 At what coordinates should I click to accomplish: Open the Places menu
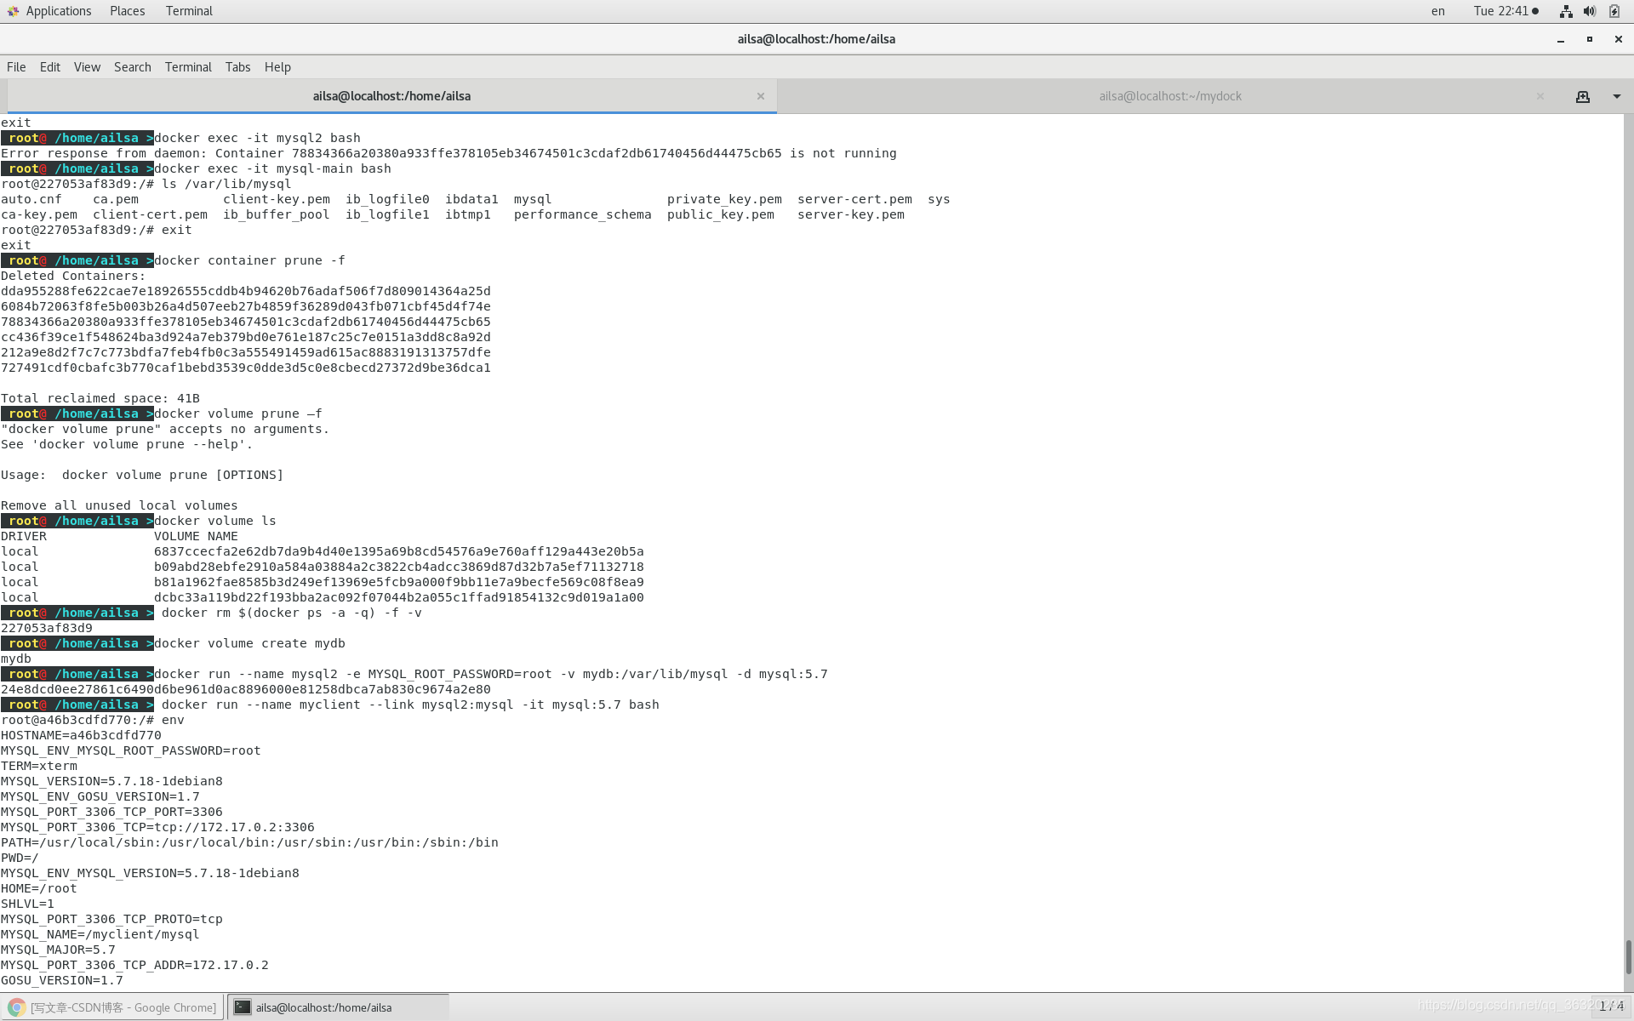tap(127, 11)
